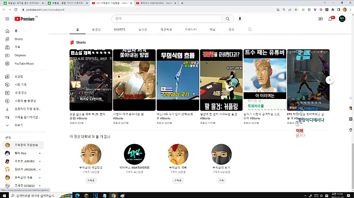Start voice search with microphone icon

click(240, 19)
